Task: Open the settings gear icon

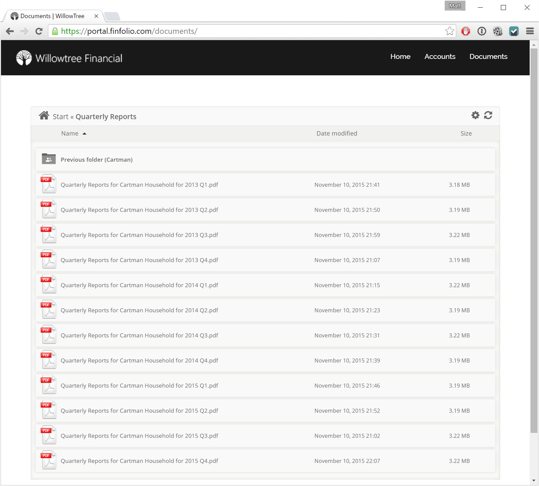Action: click(x=475, y=115)
